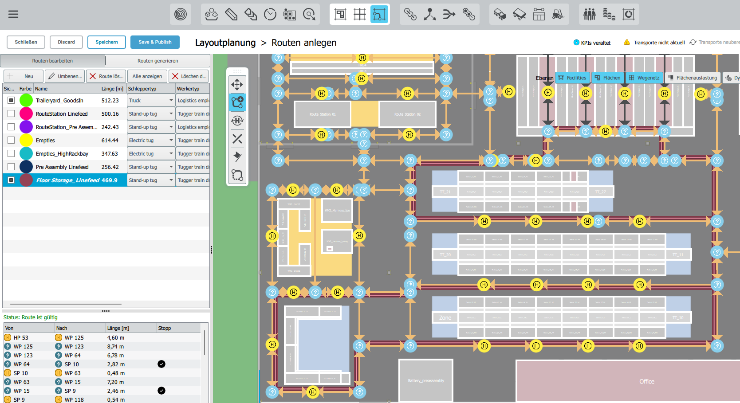Open the 3D shapes objects tool
Viewport: 740px width, 403px height.
tap(212, 14)
